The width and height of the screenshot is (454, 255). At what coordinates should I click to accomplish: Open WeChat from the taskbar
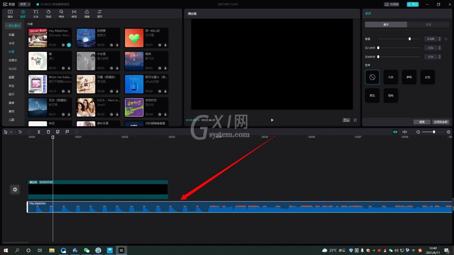coord(87,250)
